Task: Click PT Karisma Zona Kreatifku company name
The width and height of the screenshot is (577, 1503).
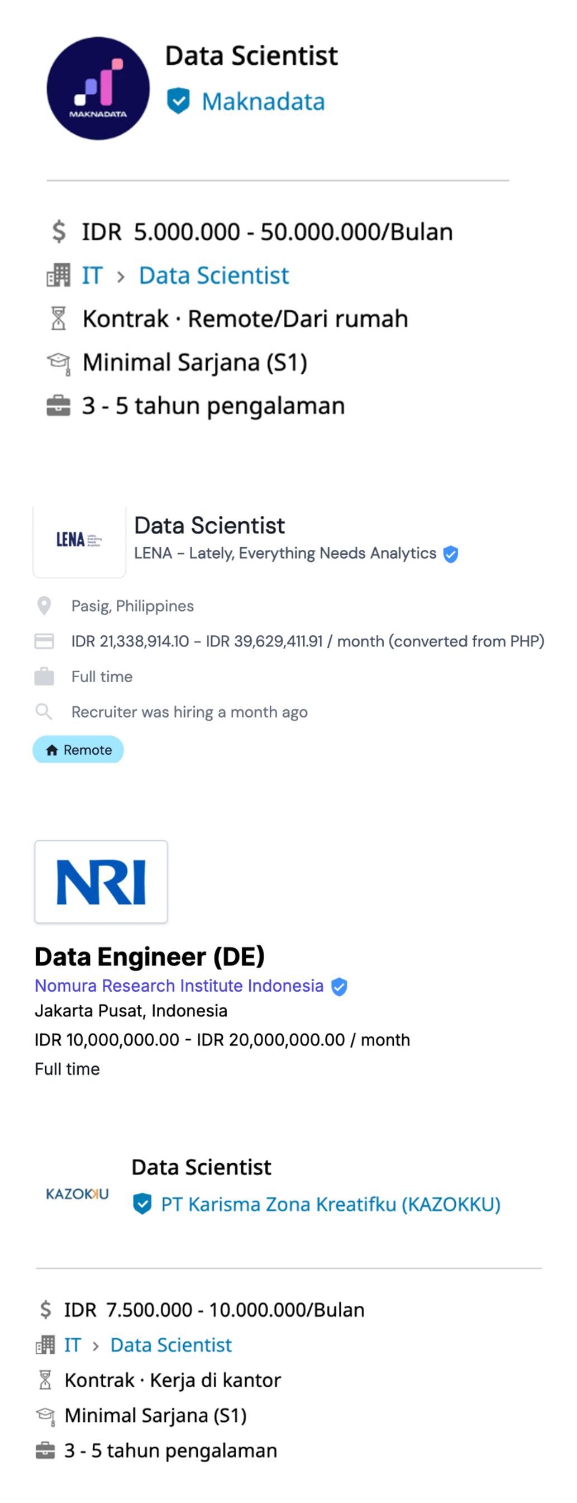Action: tap(330, 1204)
